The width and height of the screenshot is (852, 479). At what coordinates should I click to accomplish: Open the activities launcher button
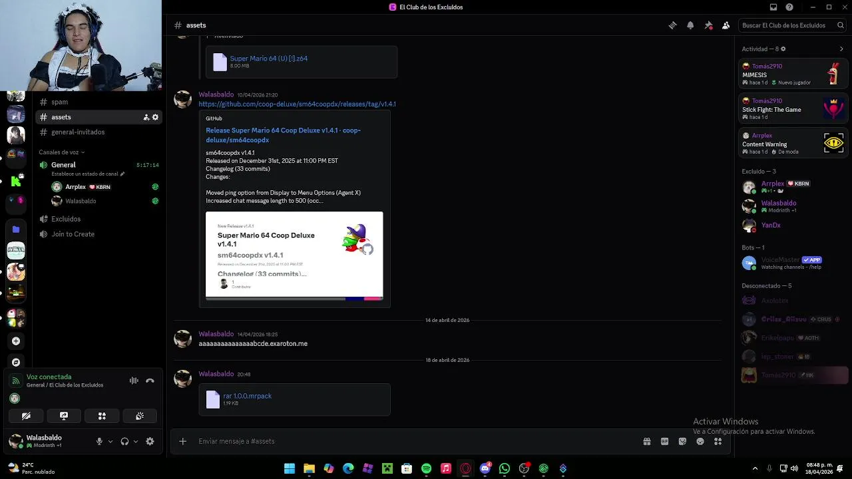coord(102,416)
